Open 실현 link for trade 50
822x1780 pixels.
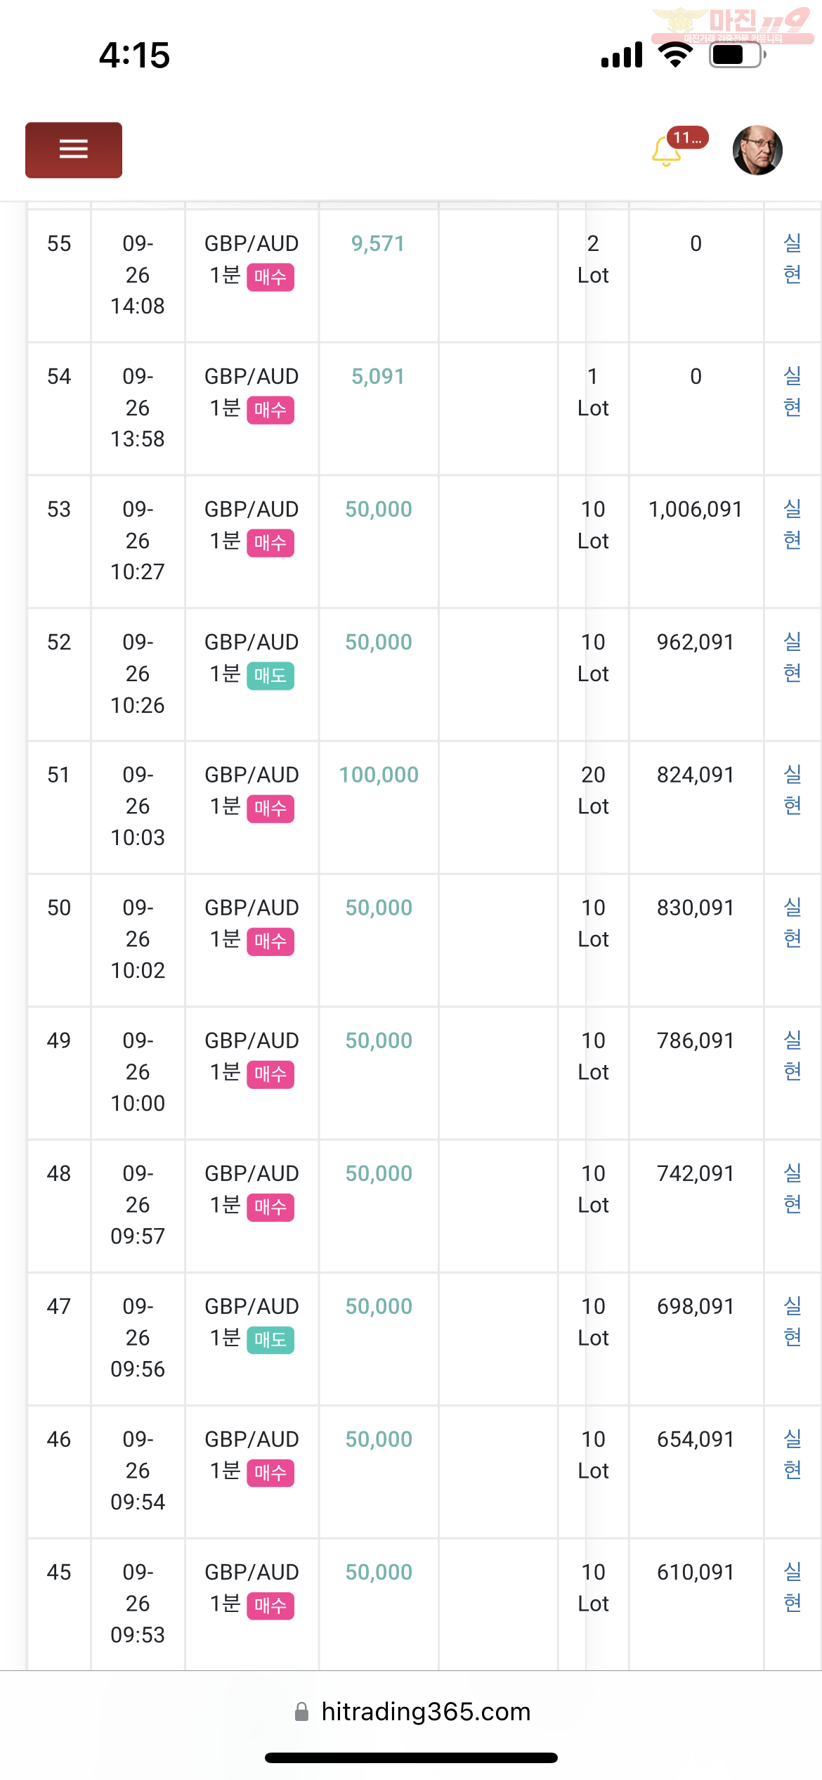tap(792, 923)
